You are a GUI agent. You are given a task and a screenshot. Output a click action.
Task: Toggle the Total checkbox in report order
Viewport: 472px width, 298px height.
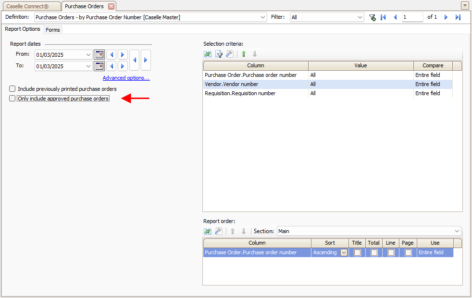374,252
